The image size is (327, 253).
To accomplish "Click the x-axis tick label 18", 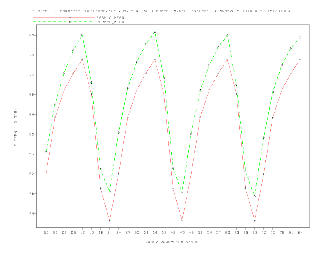I will (x=100, y=232).
